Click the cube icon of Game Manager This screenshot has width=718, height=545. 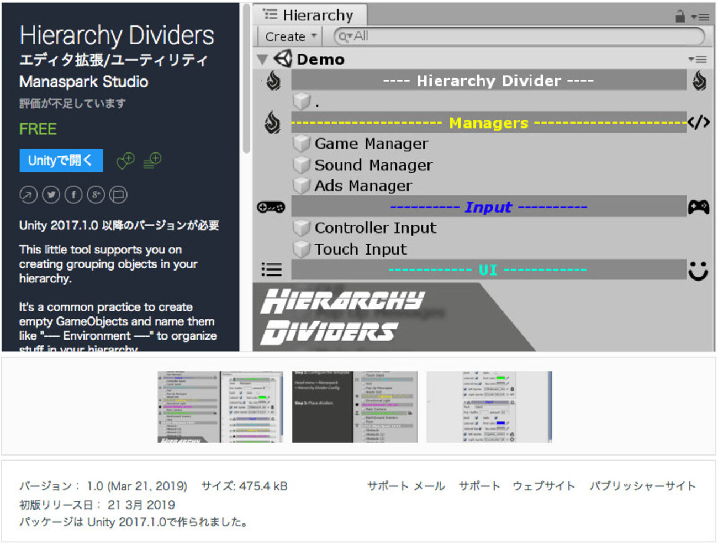click(x=302, y=144)
